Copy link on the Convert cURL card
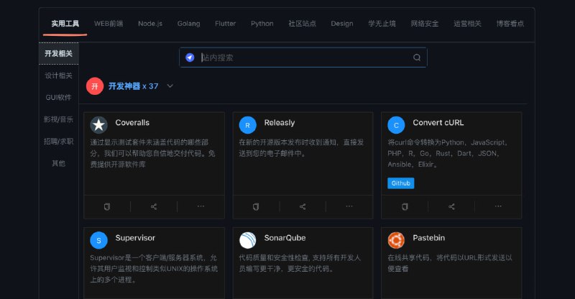The height and width of the screenshot is (299, 575). 405,206
